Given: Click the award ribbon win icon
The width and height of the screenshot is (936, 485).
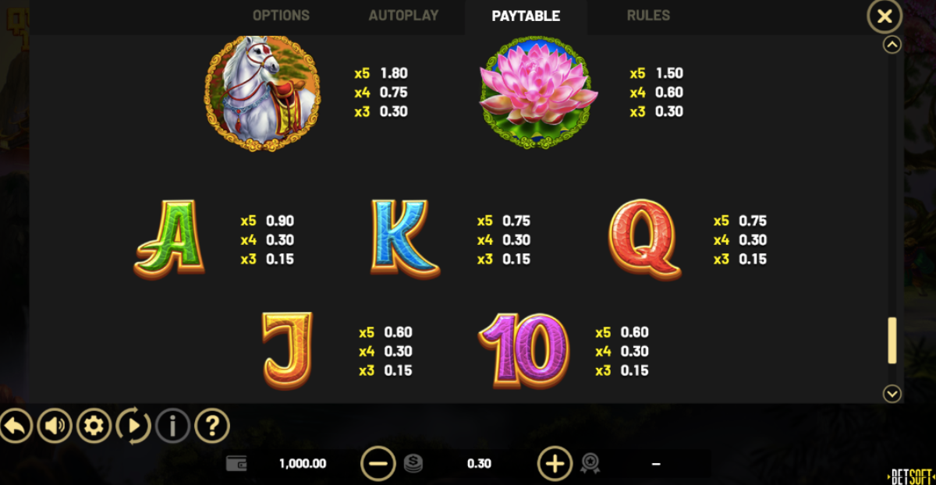Looking at the screenshot, I should pos(590,464).
